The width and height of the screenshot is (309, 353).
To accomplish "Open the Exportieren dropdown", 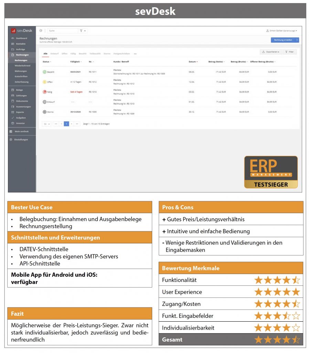I will (x=270, y=52).
